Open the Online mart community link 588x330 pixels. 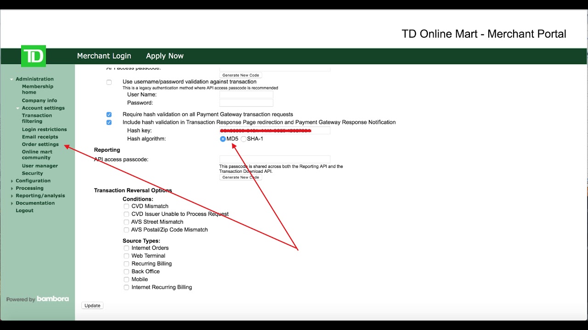37,154
